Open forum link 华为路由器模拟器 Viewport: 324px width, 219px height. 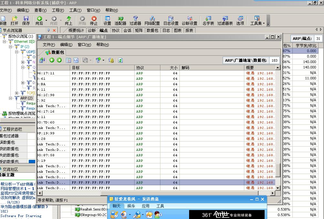23,207
